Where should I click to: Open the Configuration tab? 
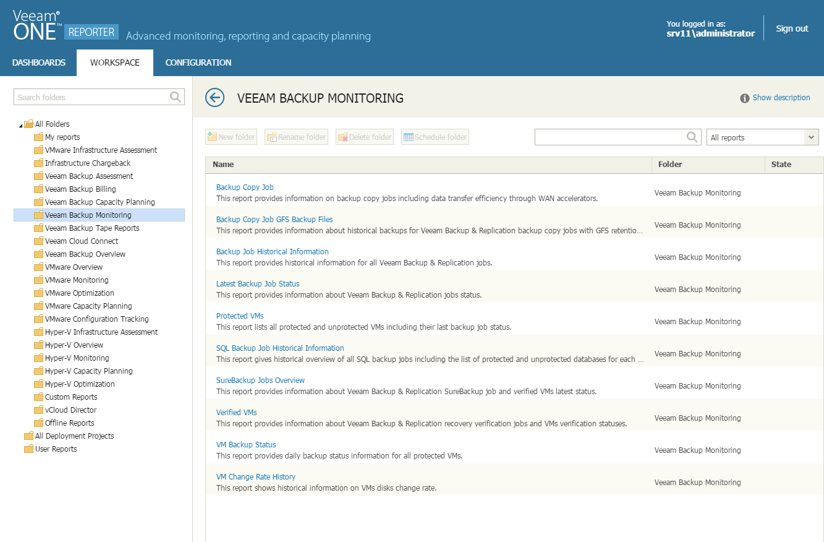coord(198,62)
